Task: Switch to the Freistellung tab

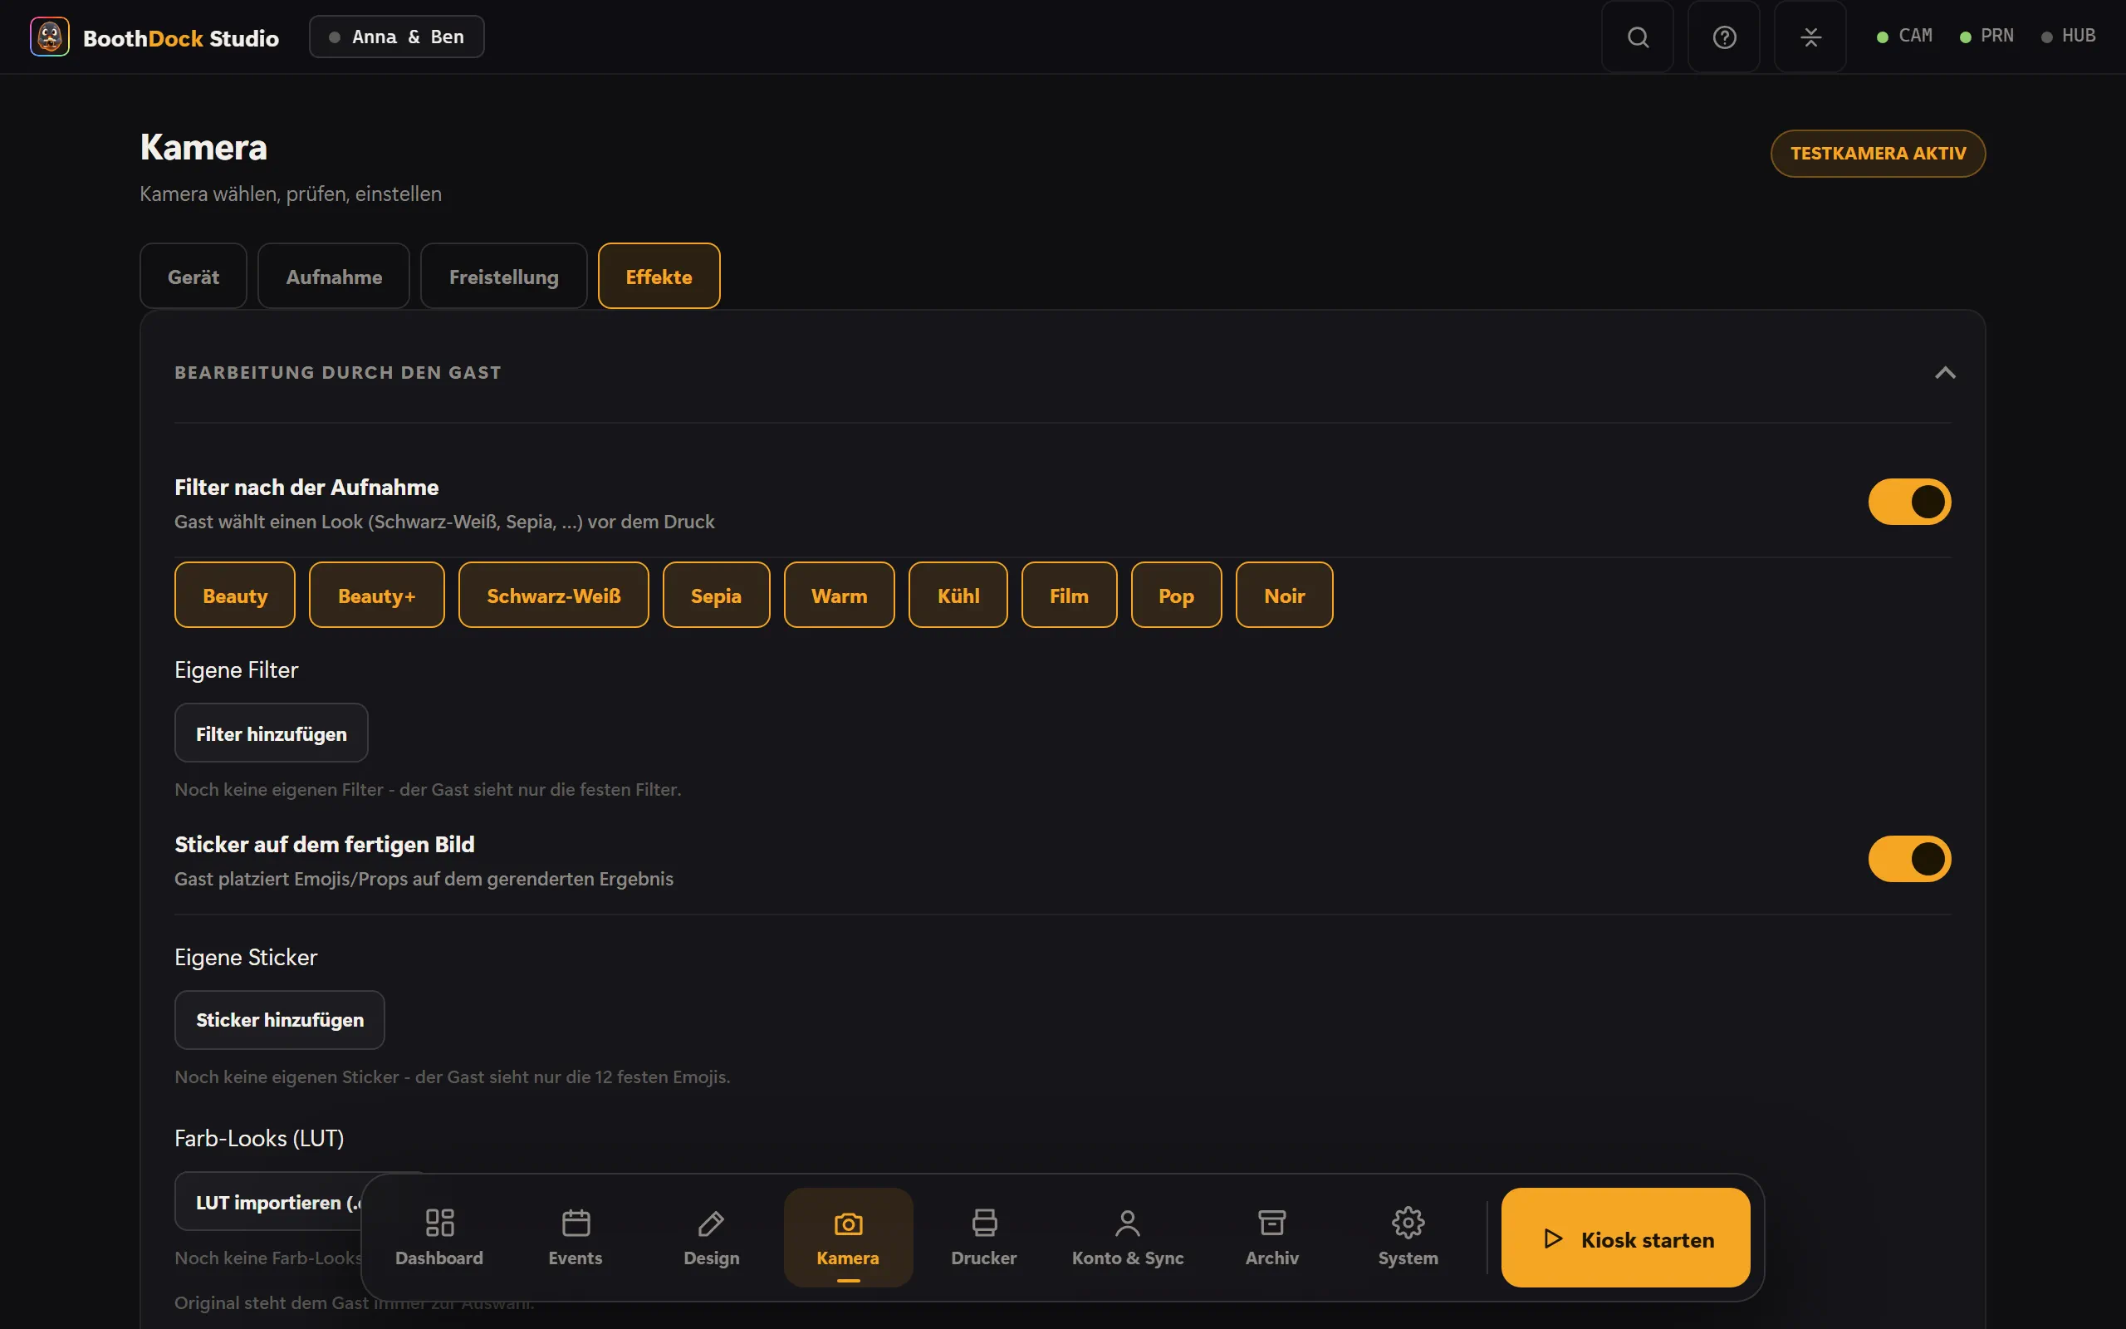Action: coord(503,276)
